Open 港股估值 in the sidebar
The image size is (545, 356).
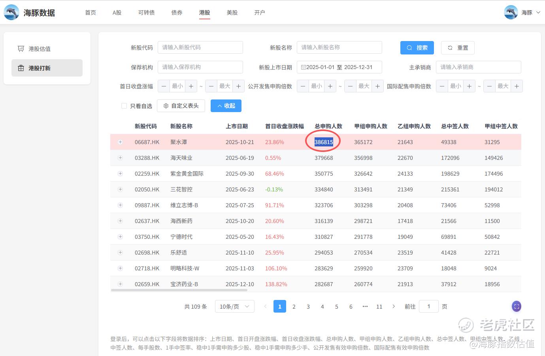point(47,49)
